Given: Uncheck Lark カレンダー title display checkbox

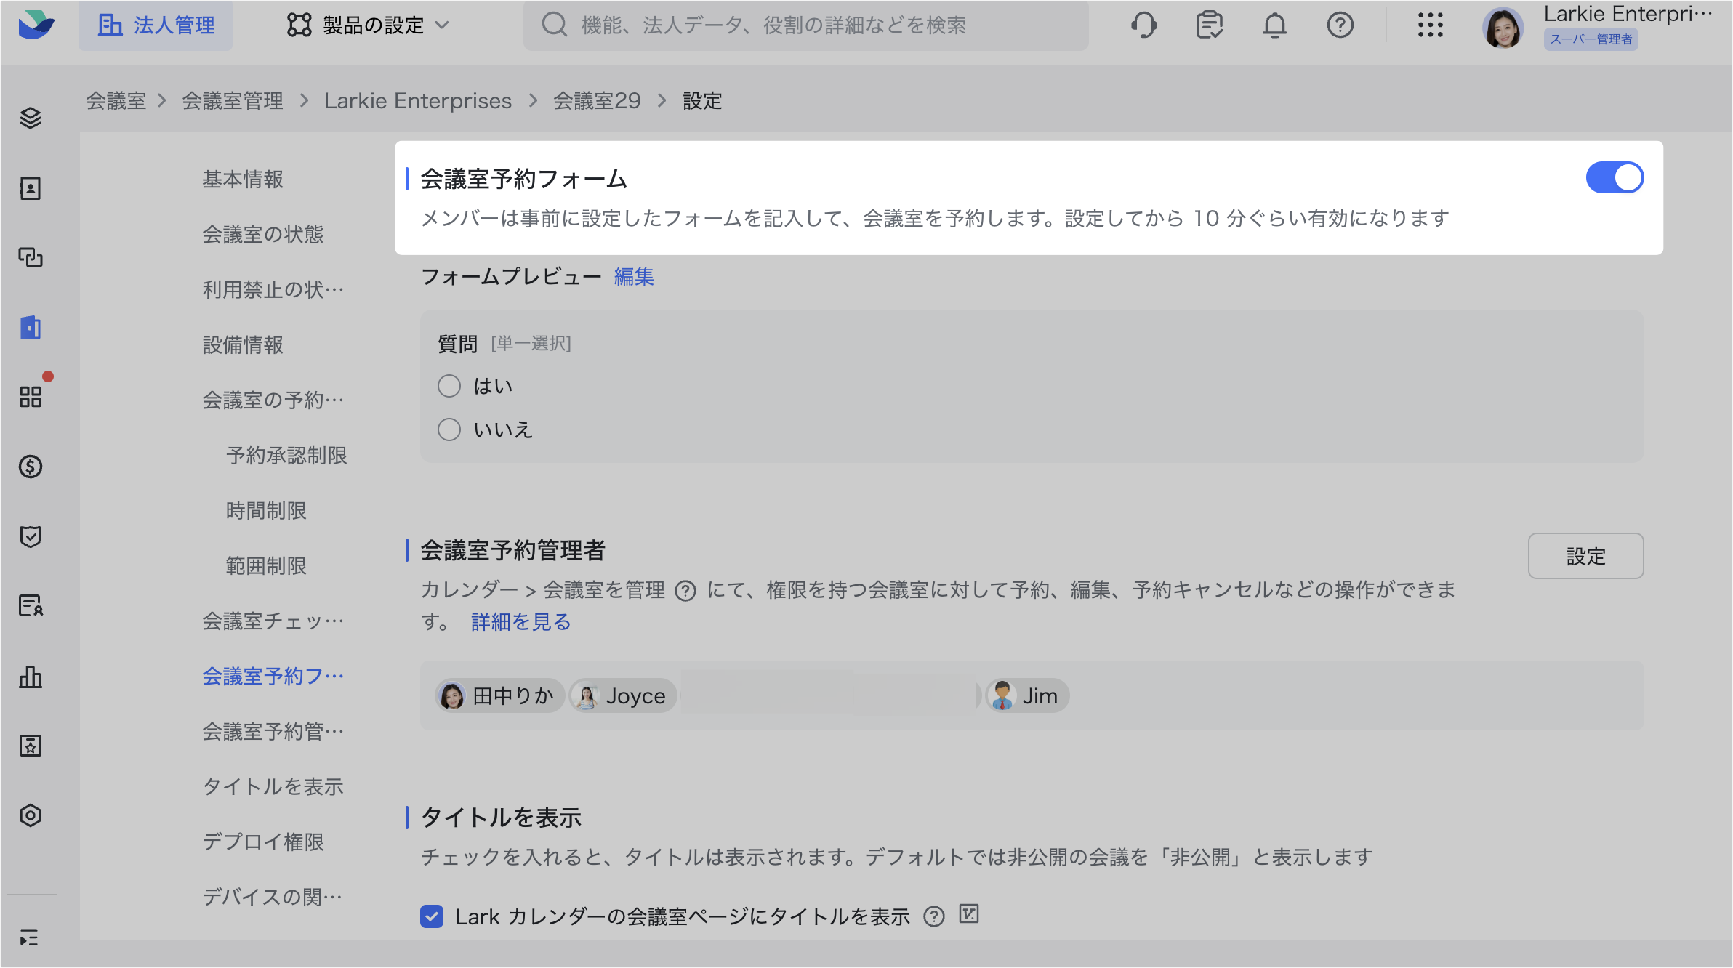Looking at the screenshot, I should click(x=432, y=916).
